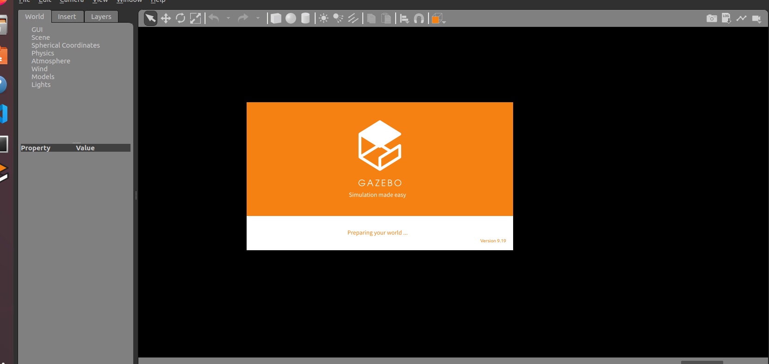Select Models in the world tree

43,77
